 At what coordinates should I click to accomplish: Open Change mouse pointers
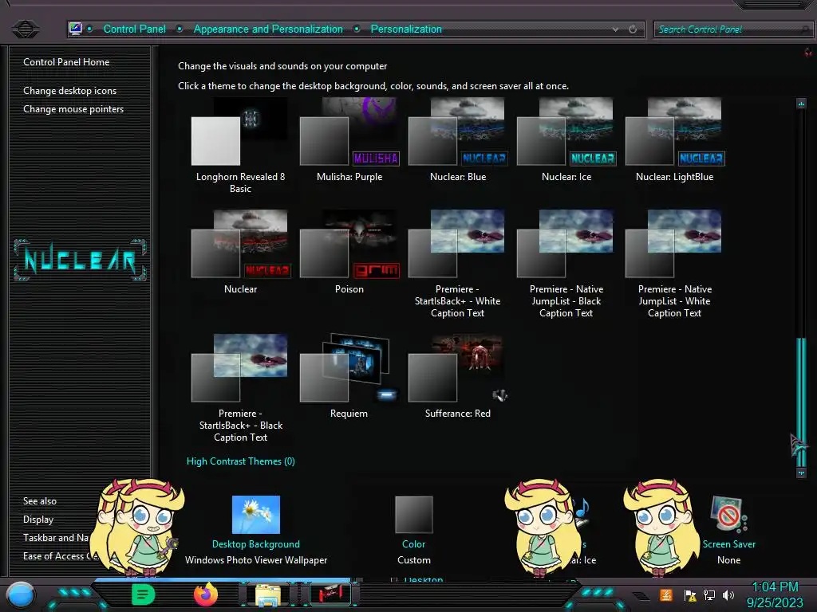pos(73,108)
